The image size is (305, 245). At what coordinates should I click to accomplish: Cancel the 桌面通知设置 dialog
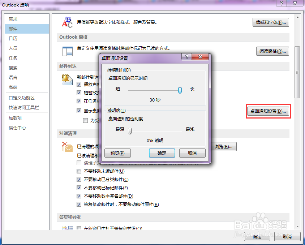(x=192, y=153)
